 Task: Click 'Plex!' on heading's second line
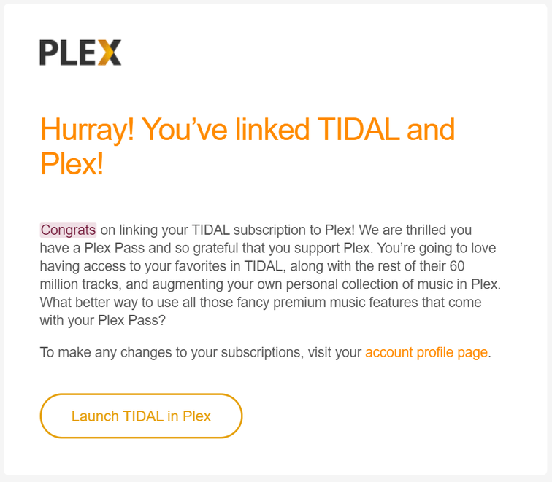72,165
